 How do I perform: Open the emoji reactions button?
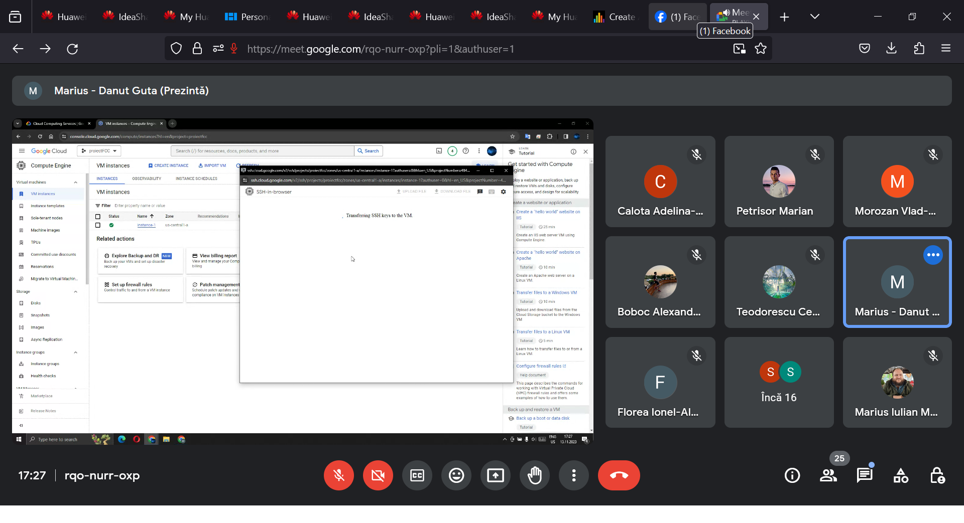[456, 475]
